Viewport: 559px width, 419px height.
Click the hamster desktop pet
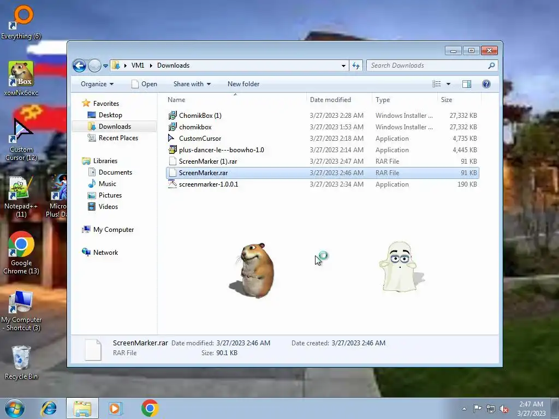click(254, 270)
